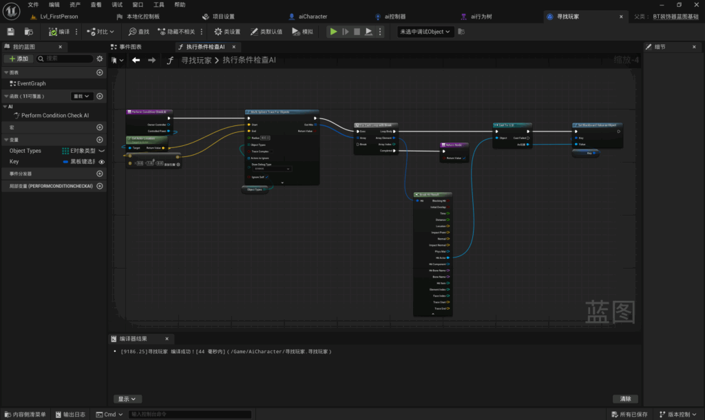Toggle Object Types variable visibility eye

102,151
